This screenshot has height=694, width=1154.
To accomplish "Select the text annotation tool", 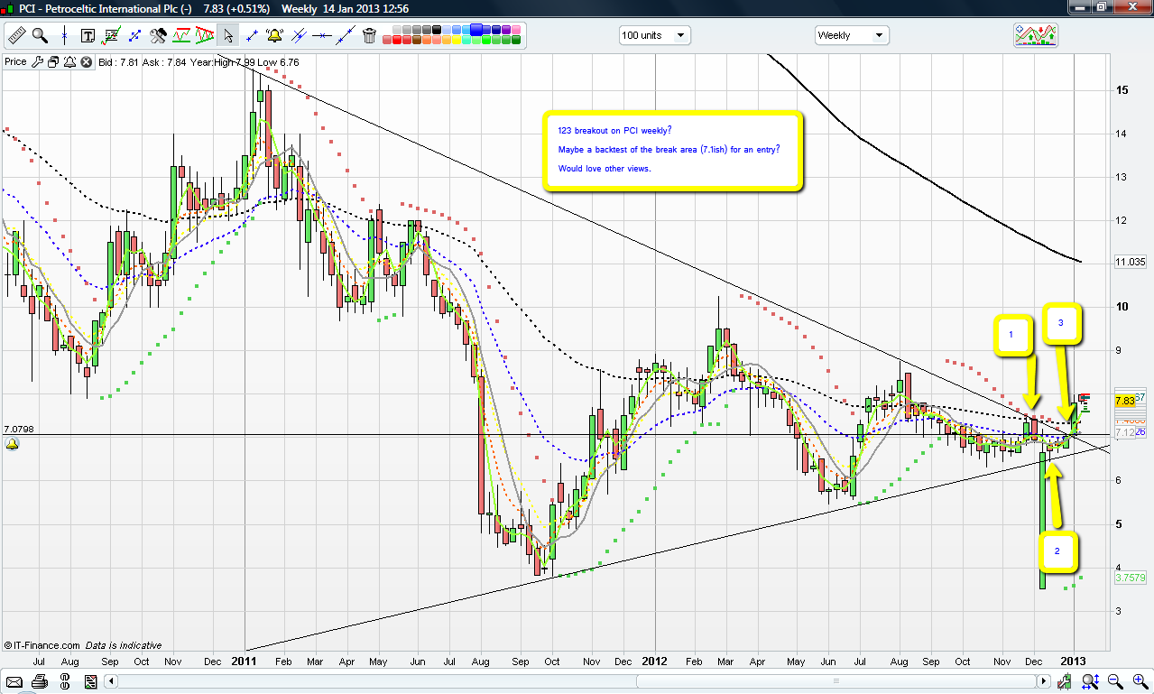I will (x=88, y=36).
